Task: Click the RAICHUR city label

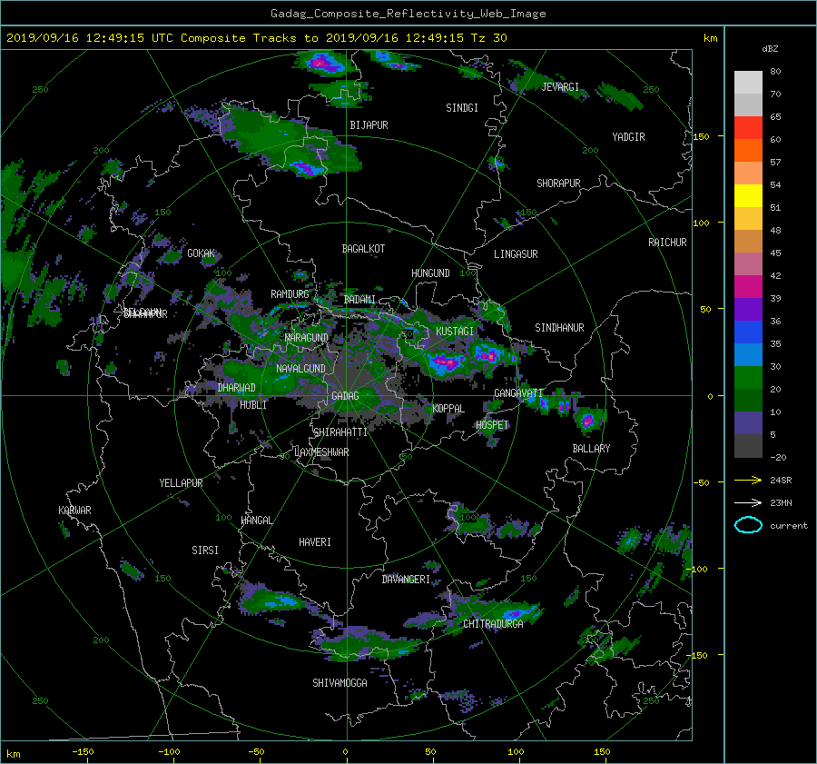Action: [667, 243]
